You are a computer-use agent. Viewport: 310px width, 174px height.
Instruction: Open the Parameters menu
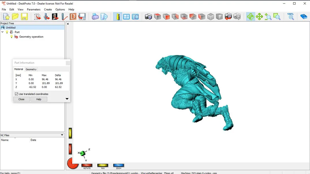pos(34,9)
